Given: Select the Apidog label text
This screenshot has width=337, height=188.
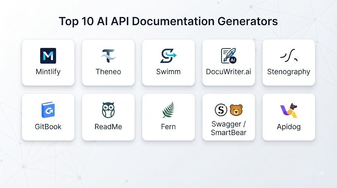Looking at the screenshot, I should coord(289,127).
